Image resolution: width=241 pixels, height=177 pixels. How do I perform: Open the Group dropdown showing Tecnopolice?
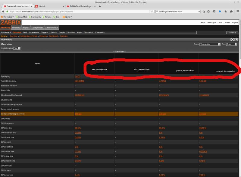coord(210,44)
